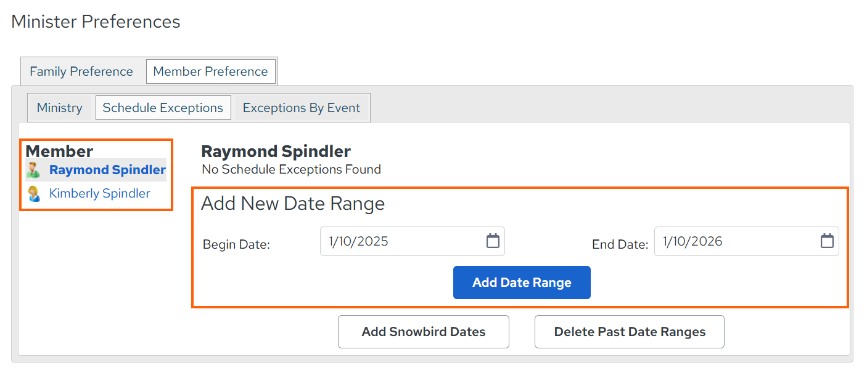Click the blue Add Date Range button
This screenshot has height=373, width=867.
[522, 283]
